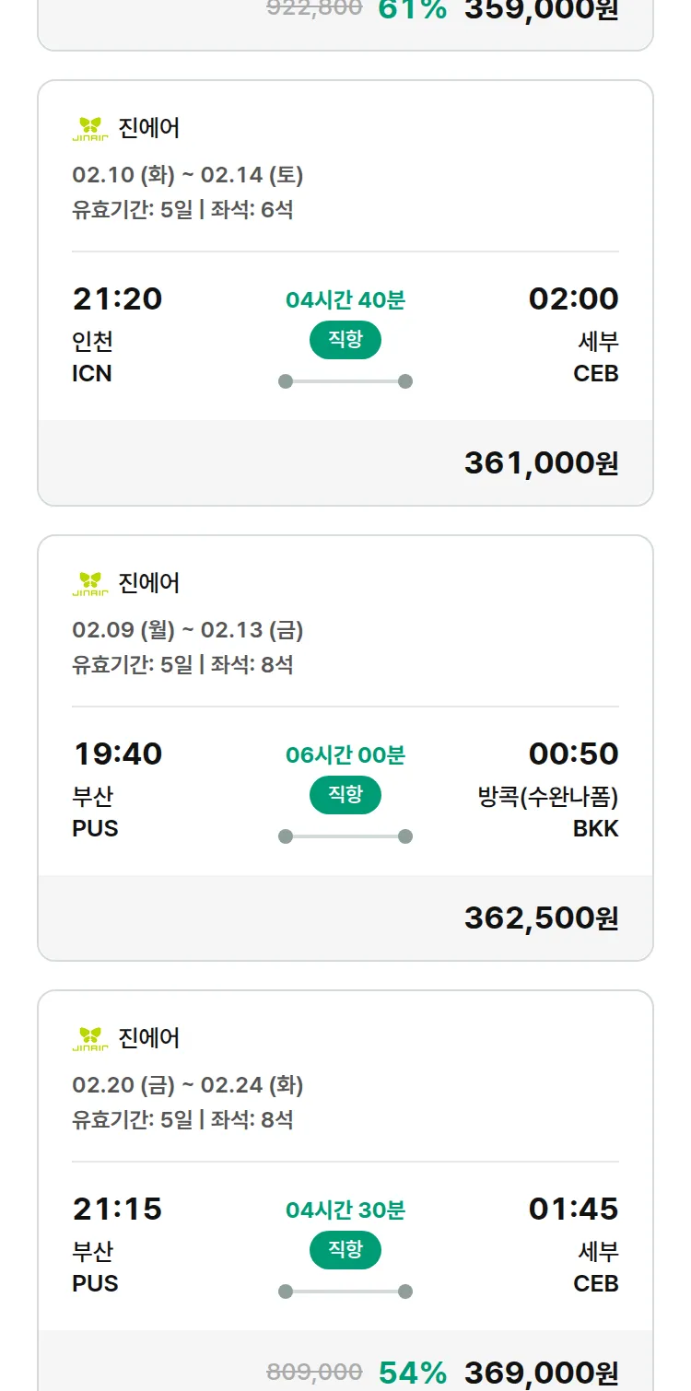Click the 359,000원 price at top

coord(541,10)
